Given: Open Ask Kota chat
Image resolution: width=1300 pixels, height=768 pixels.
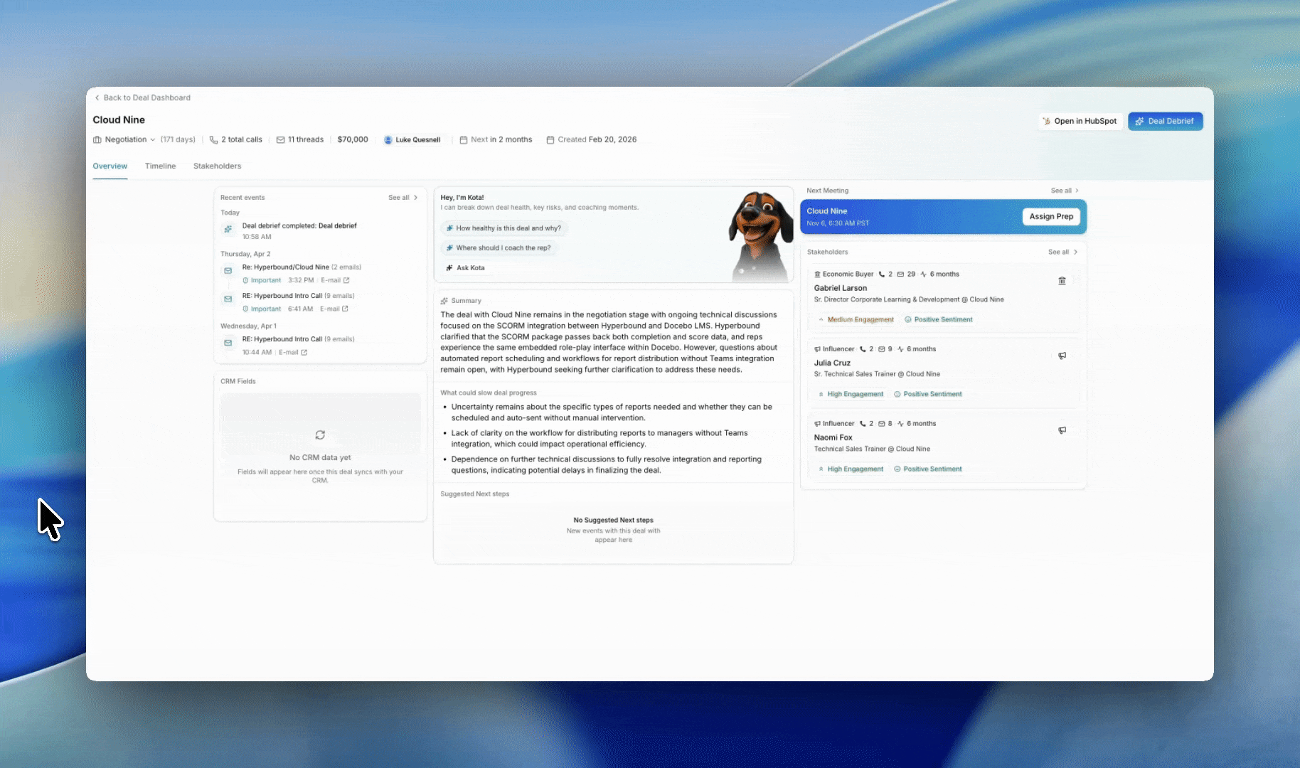Looking at the screenshot, I should (465, 268).
